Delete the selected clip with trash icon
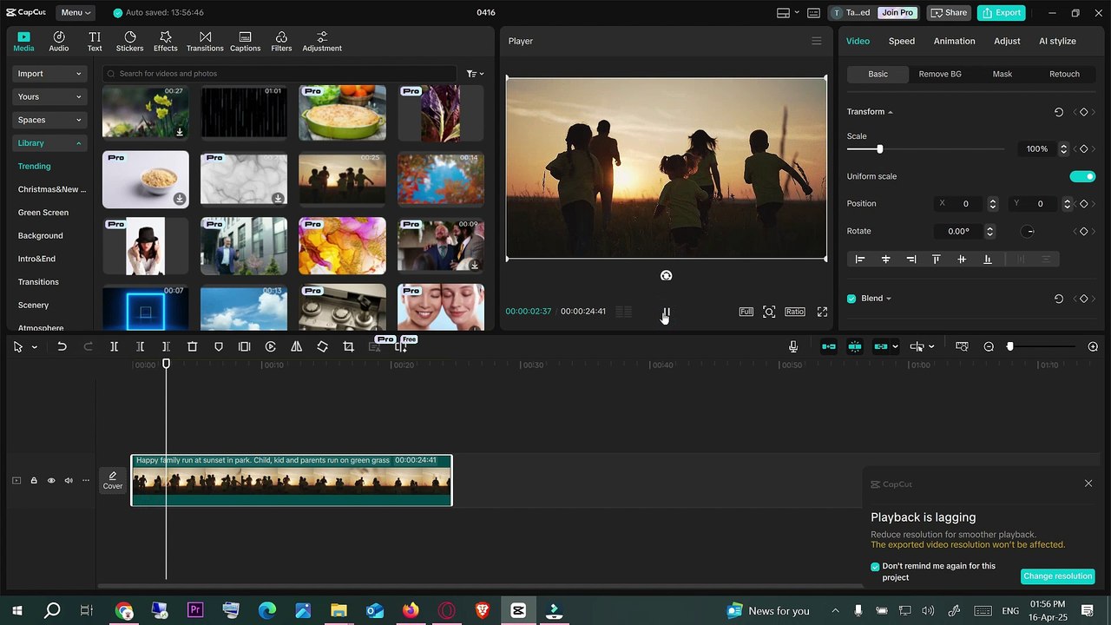1111x625 pixels. 192,346
